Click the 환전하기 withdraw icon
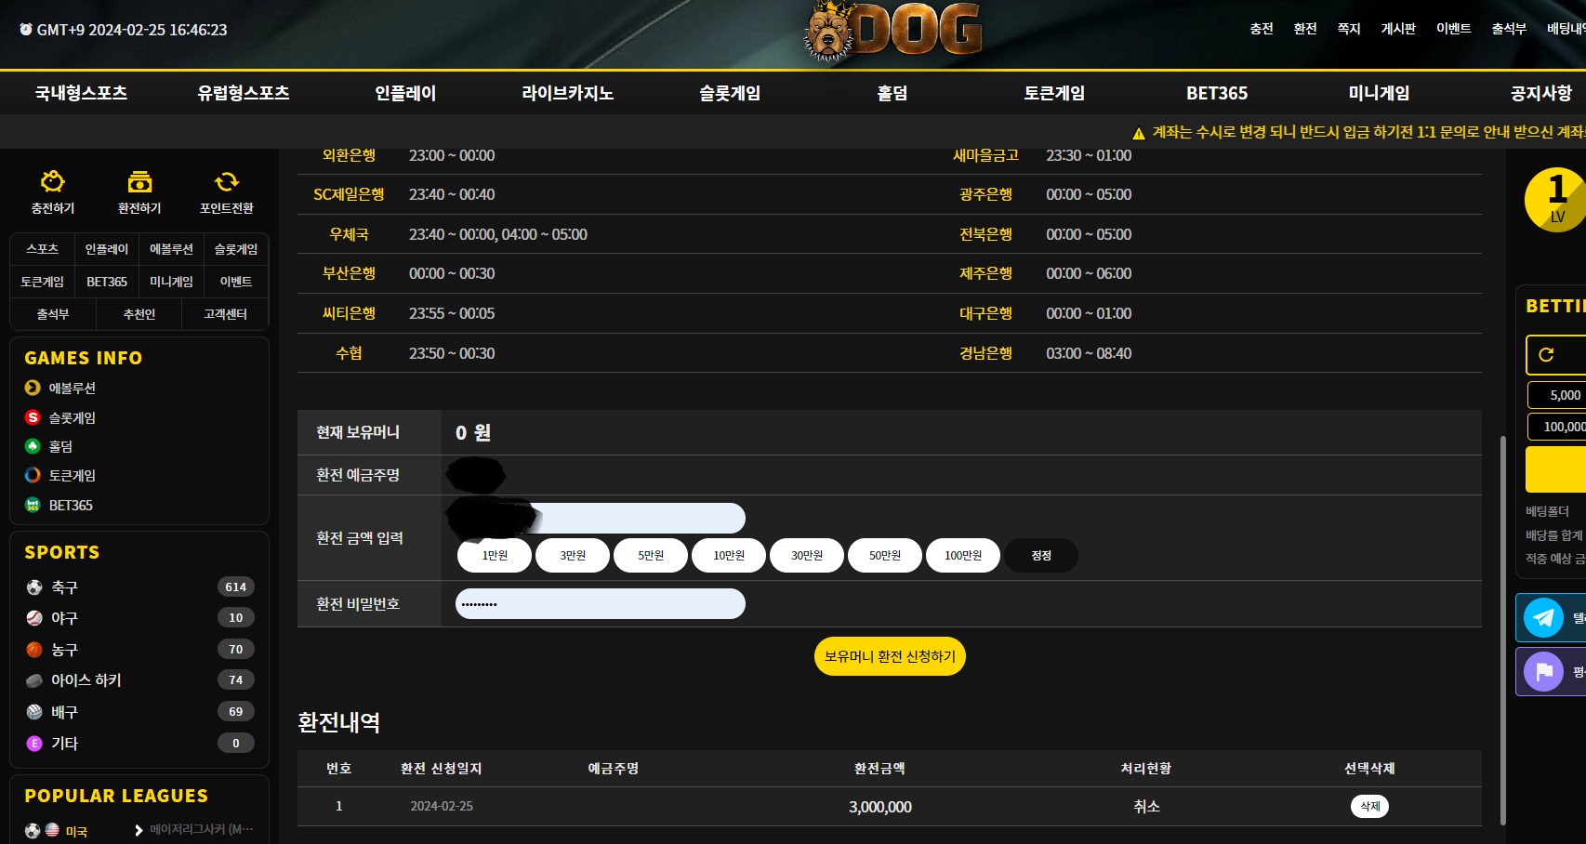 (x=139, y=181)
